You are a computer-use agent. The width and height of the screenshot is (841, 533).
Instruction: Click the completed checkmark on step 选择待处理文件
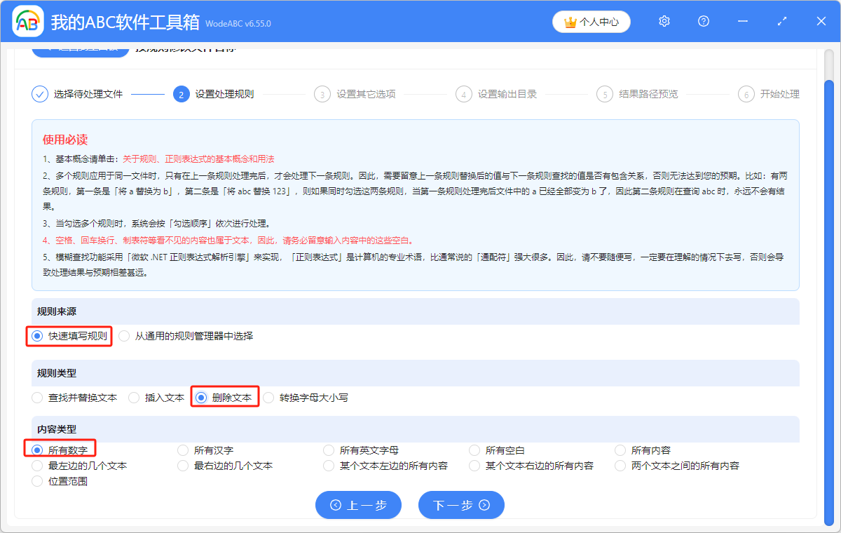coord(40,93)
